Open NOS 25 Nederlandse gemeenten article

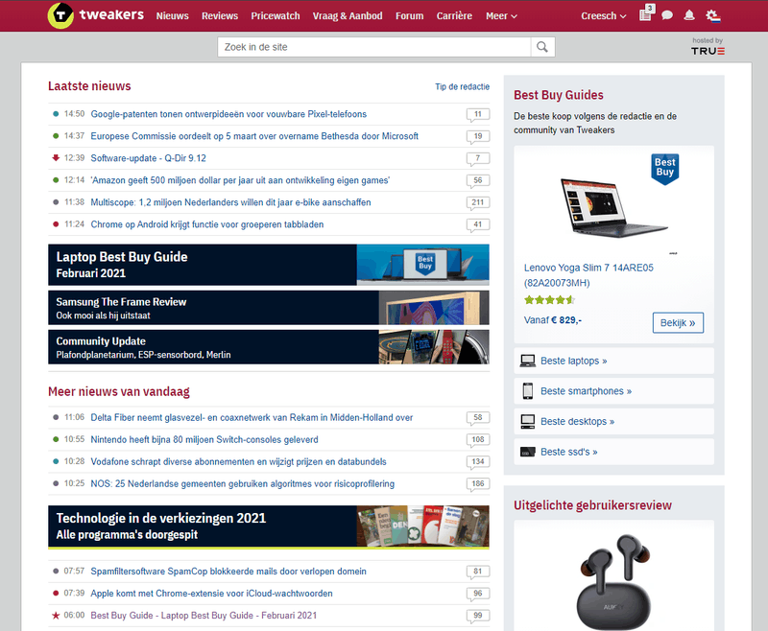click(243, 483)
